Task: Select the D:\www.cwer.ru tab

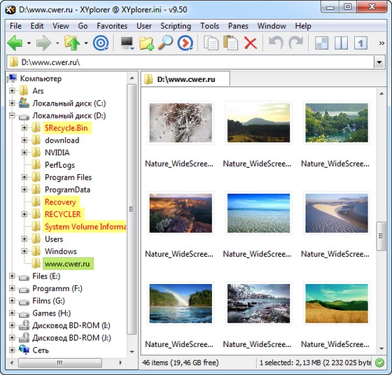Action: [185, 79]
